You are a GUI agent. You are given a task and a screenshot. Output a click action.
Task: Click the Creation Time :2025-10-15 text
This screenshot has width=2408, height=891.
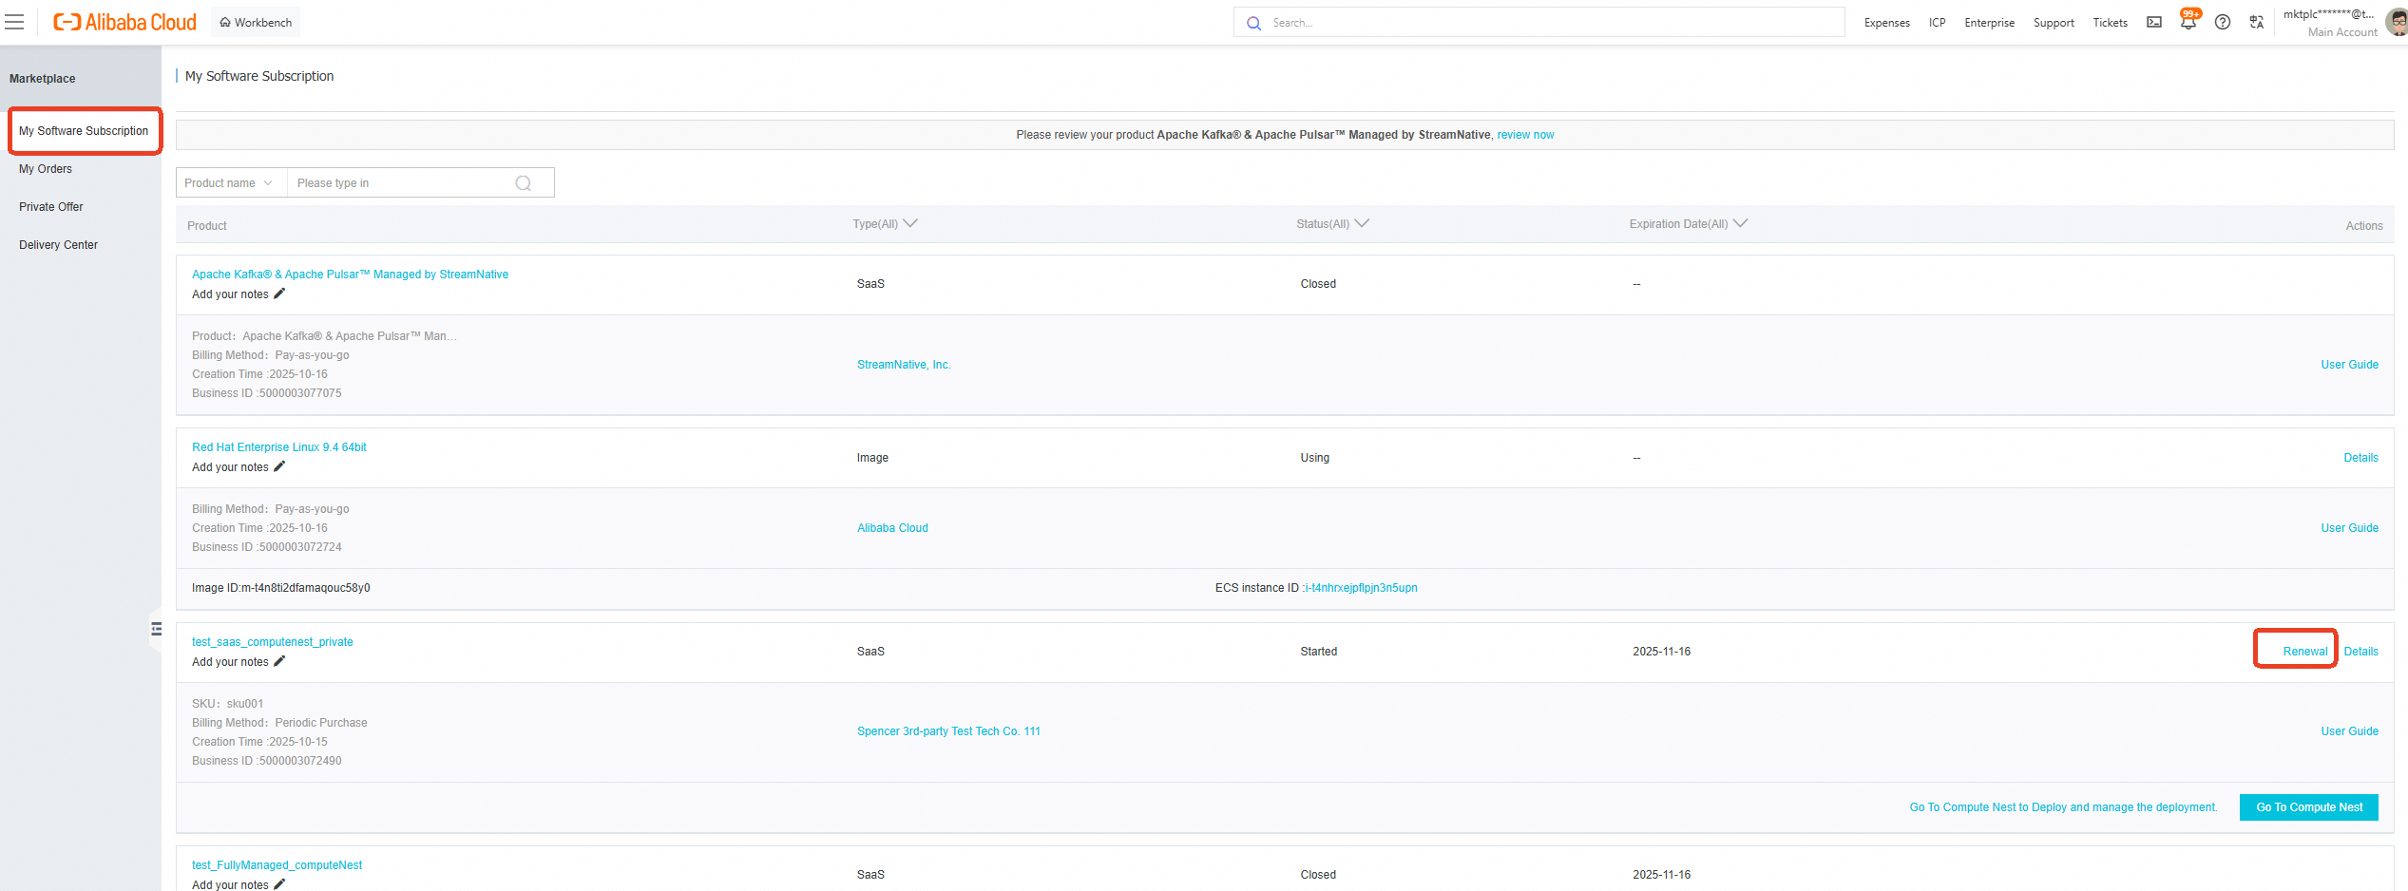[259, 742]
